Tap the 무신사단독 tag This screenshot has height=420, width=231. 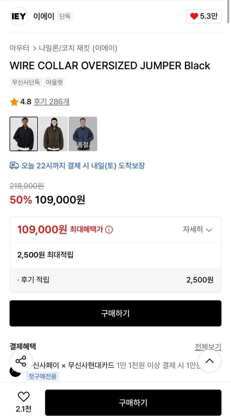pyautogui.click(x=25, y=83)
